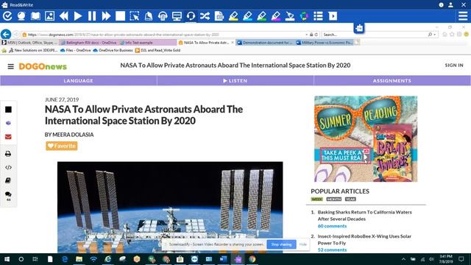The height and width of the screenshot is (265, 471).
Task: Switch to Demonstration document tab
Action: [266, 43]
